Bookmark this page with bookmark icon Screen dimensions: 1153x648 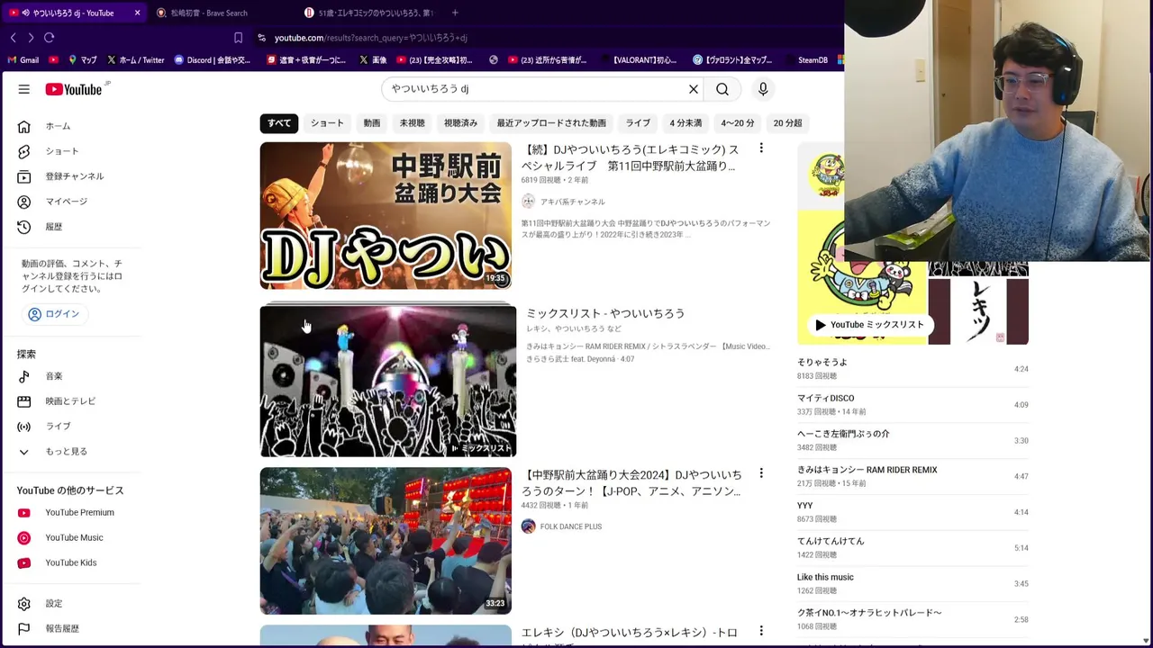(x=238, y=38)
